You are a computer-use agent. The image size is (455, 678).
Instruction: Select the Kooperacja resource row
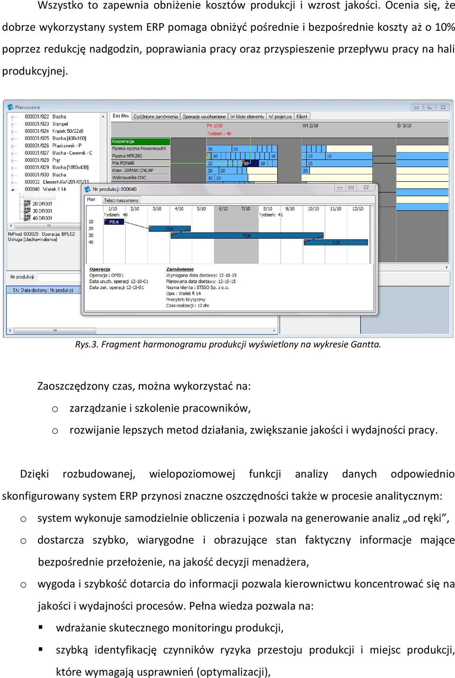pos(140,141)
